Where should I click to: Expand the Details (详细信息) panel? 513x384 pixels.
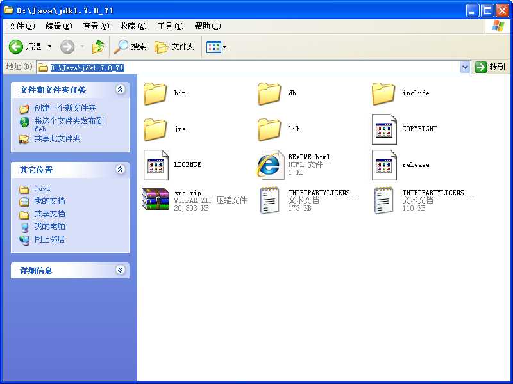(121, 269)
